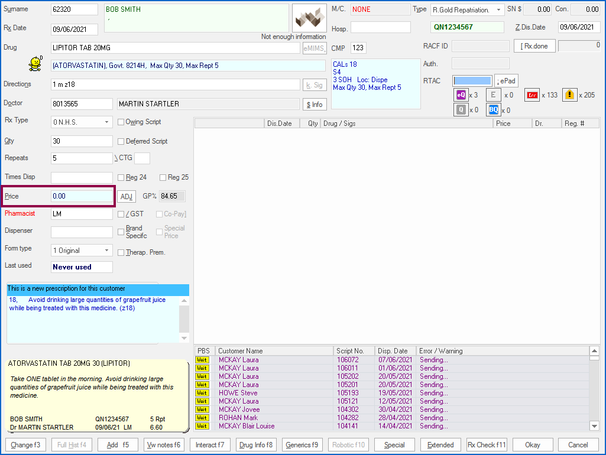Click the grey Q queue icon
Image resolution: width=606 pixels, height=455 pixels.
pos(461,110)
